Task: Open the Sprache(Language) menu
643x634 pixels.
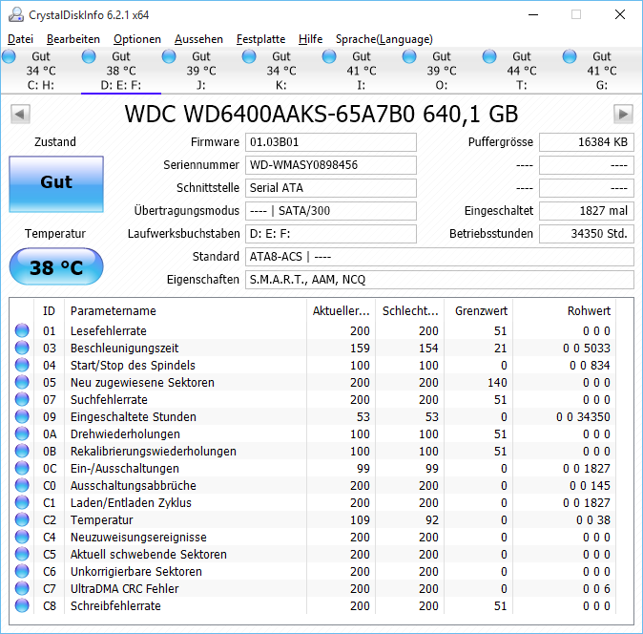Action: point(384,39)
